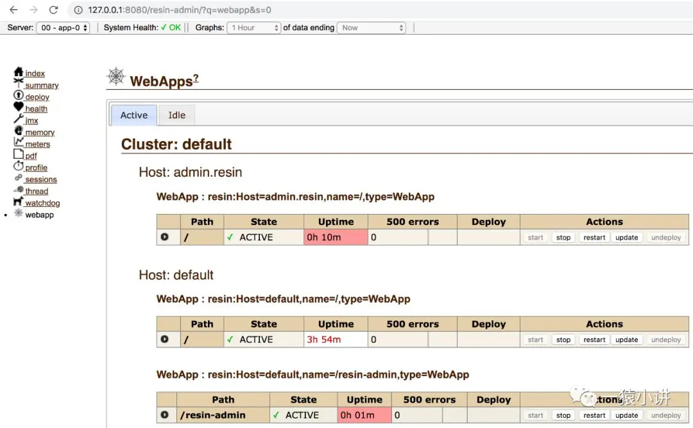Open the thread link in sidebar
The image size is (693, 428).
tap(37, 191)
